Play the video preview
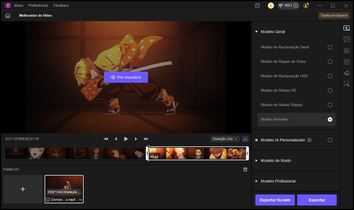354x210 pixels. pos(126,139)
